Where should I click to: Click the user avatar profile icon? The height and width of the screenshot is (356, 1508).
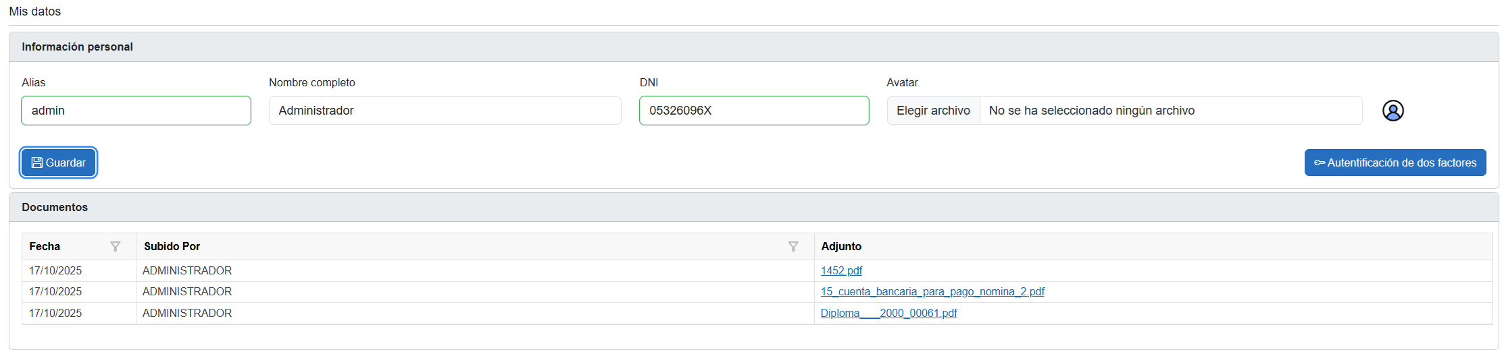click(x=1392, y=111)
